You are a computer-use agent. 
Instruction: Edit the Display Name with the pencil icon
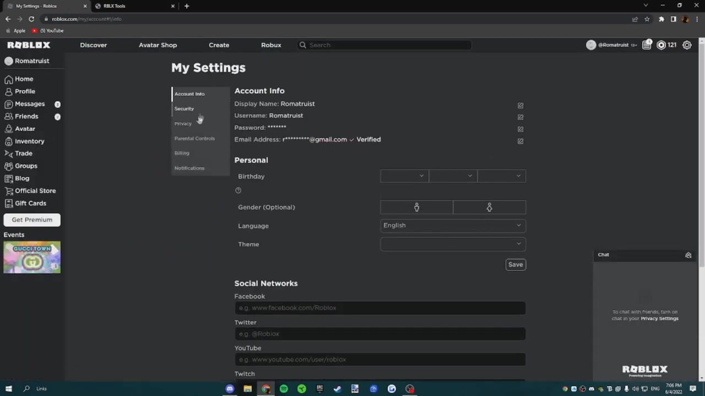[520, 106]
